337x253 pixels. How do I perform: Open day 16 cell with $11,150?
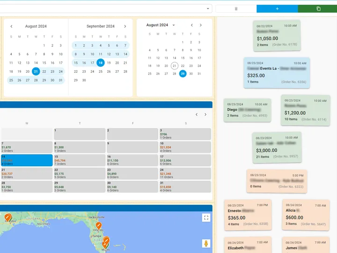tap(132, 160)
